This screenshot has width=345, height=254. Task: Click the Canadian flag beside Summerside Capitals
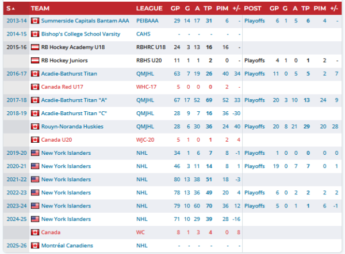pyautogui.click(x=34, y=21)
